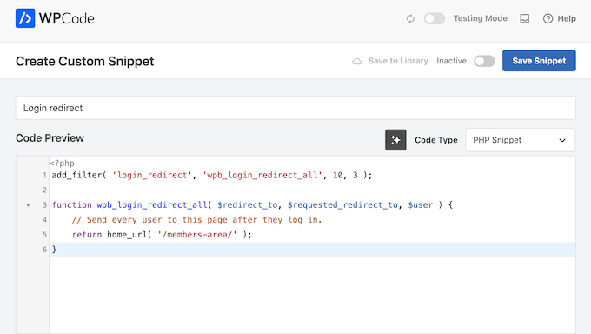591x334 pixels.
Task: Click the Code Preview heading
Action: click(x=50, y=138)
